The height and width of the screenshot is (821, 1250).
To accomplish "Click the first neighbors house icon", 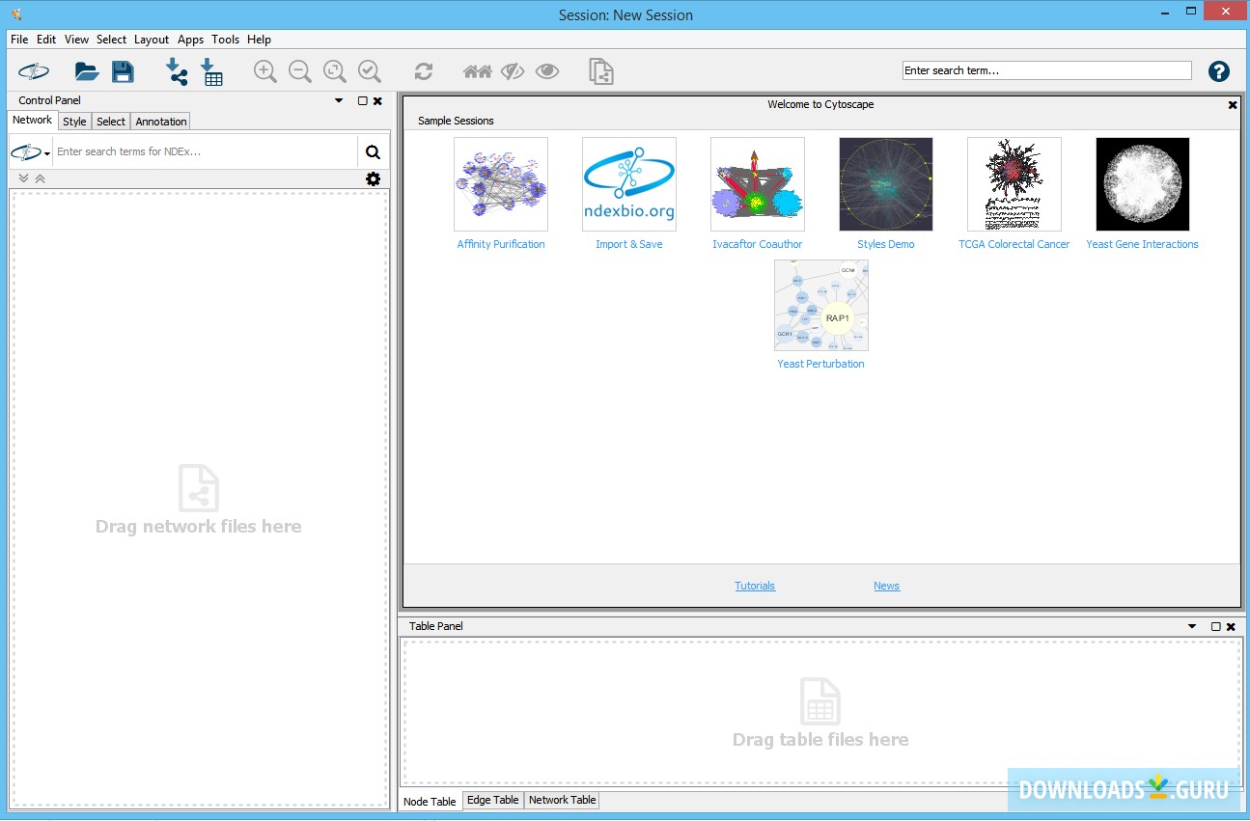I will point(478,71).
